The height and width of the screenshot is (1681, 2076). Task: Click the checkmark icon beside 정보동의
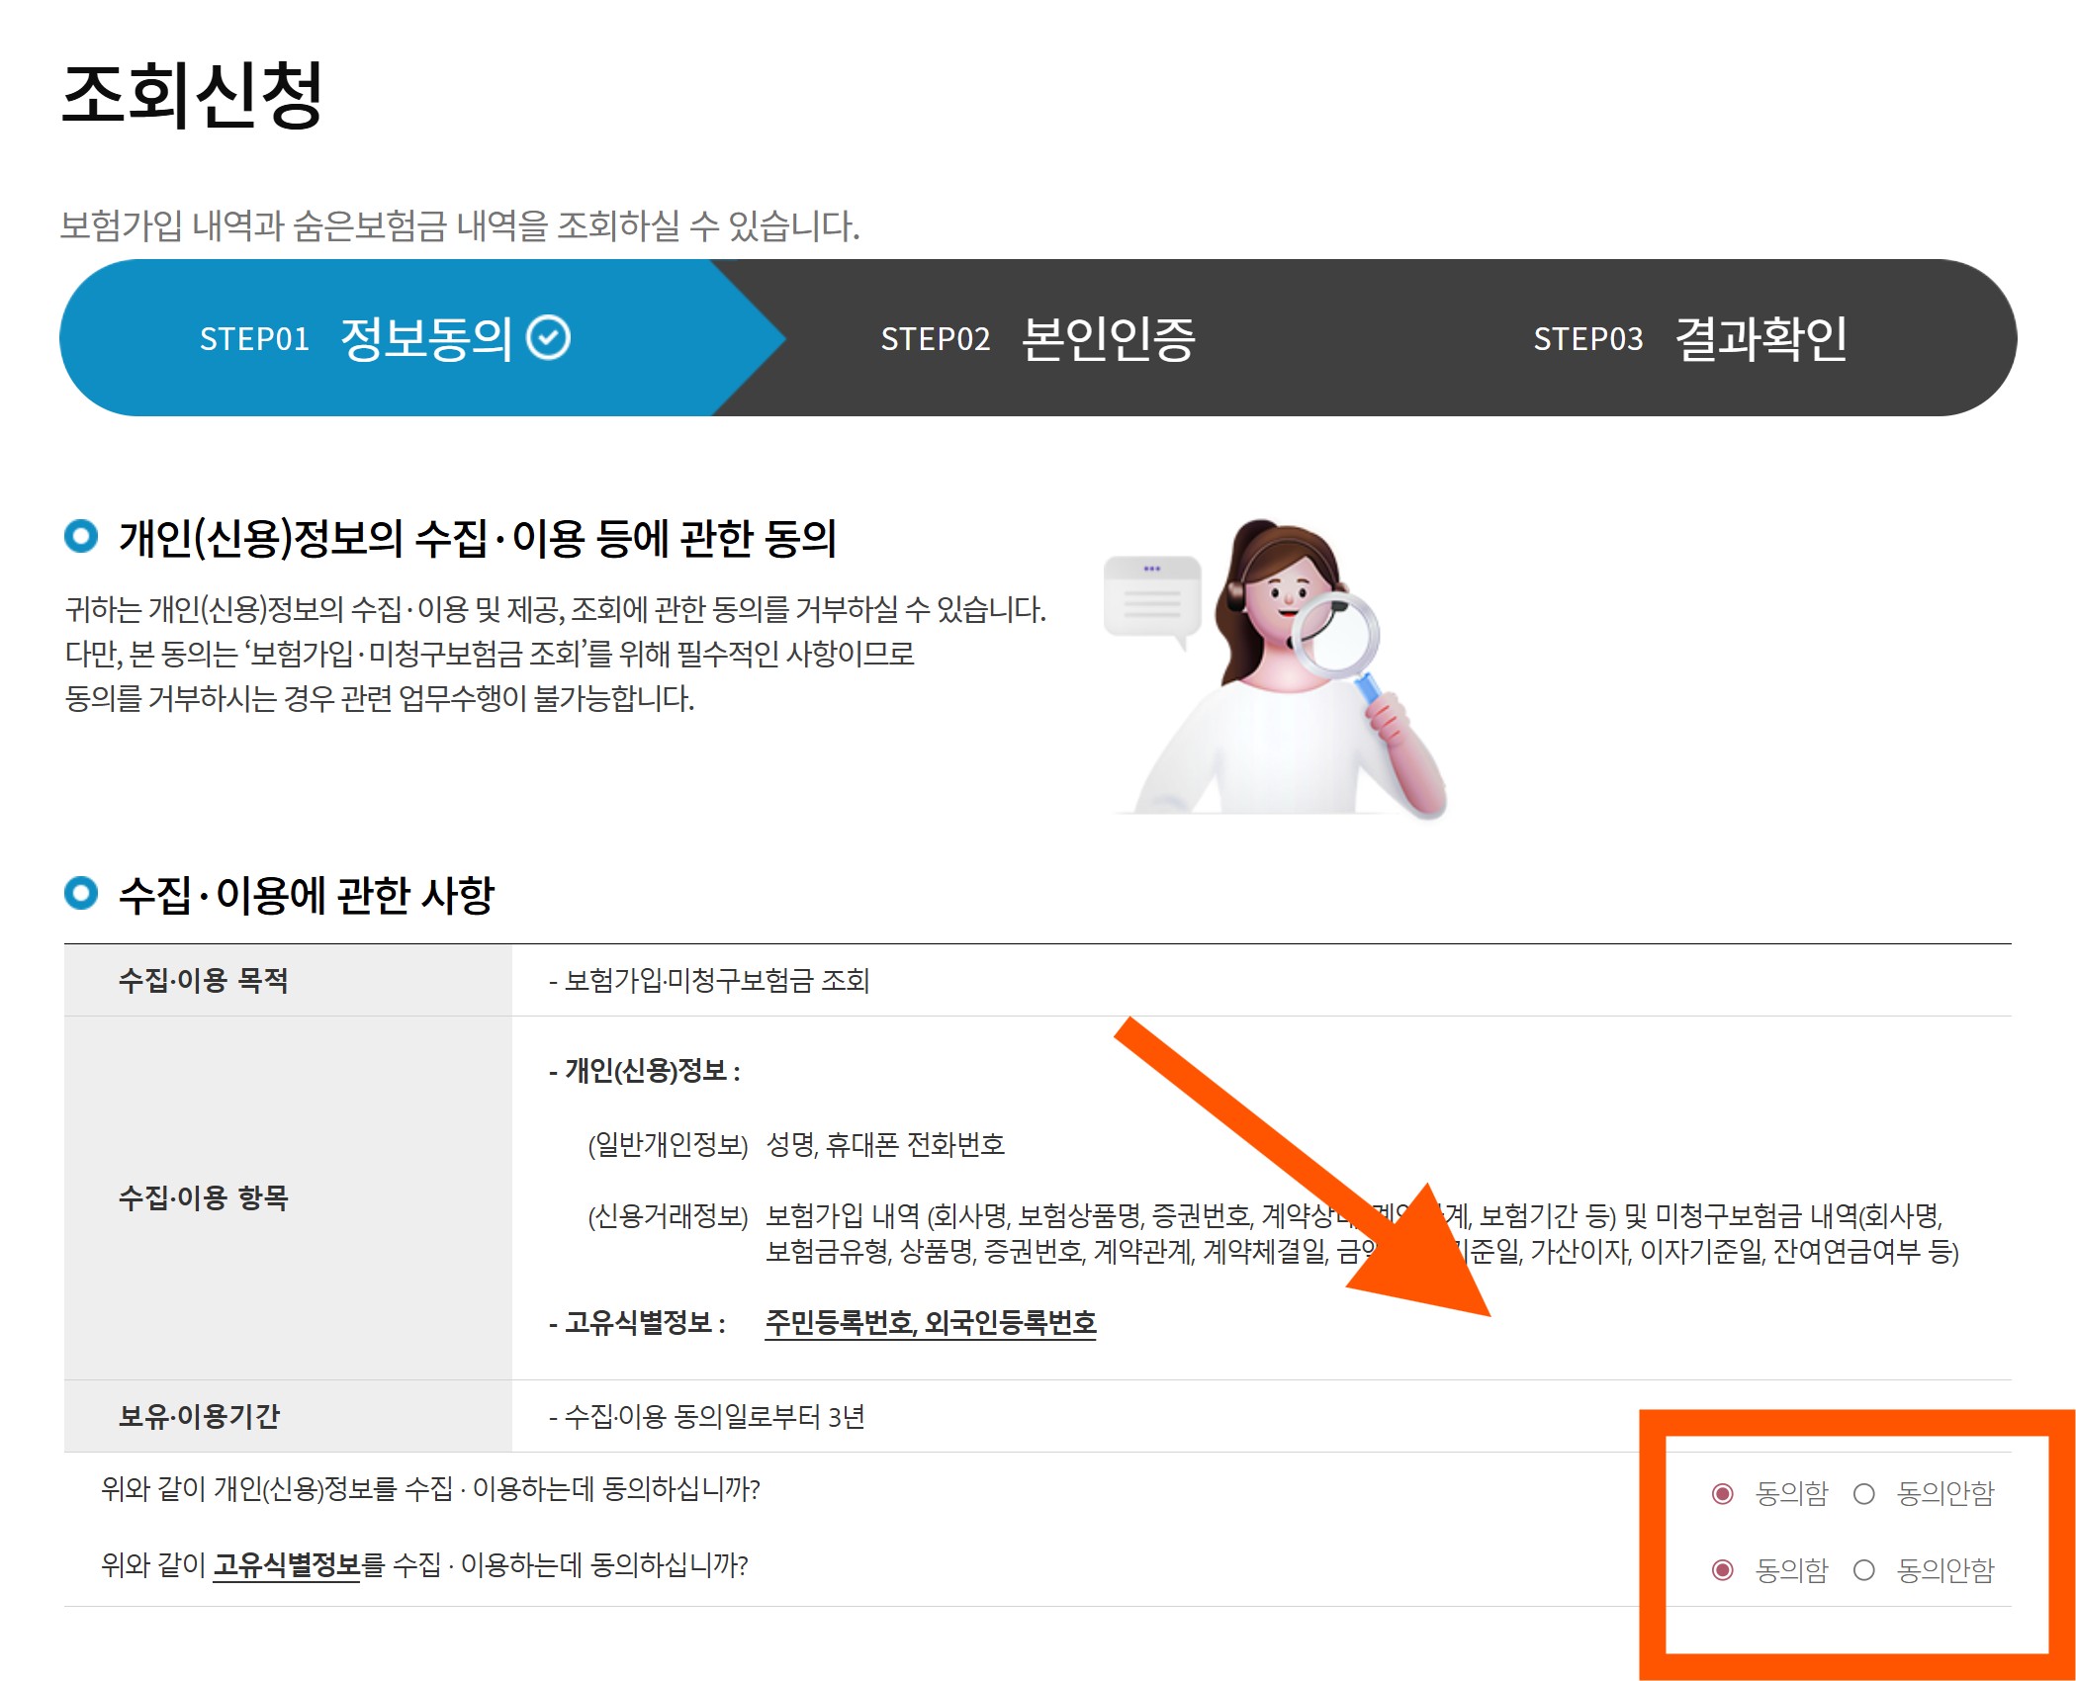point(548,338)
